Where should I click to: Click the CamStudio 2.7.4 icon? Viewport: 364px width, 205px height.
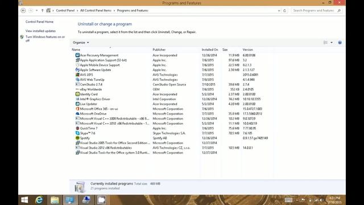(x=77, y=84)
